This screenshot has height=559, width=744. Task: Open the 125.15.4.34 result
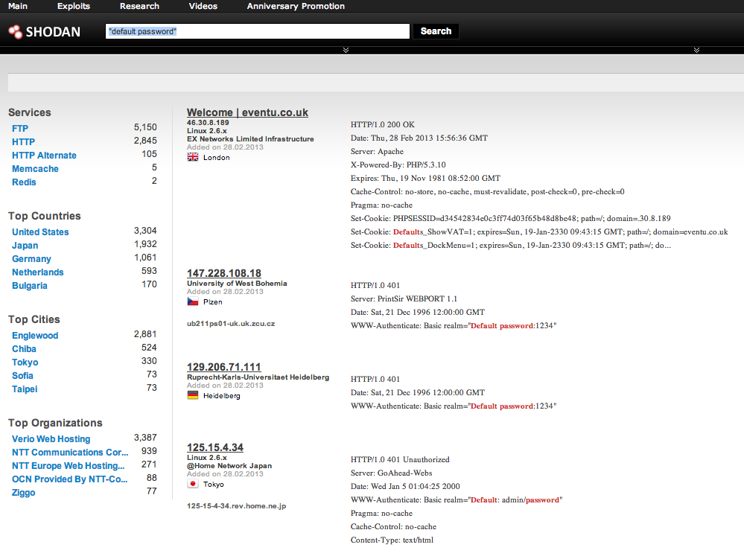coord(215,447)
